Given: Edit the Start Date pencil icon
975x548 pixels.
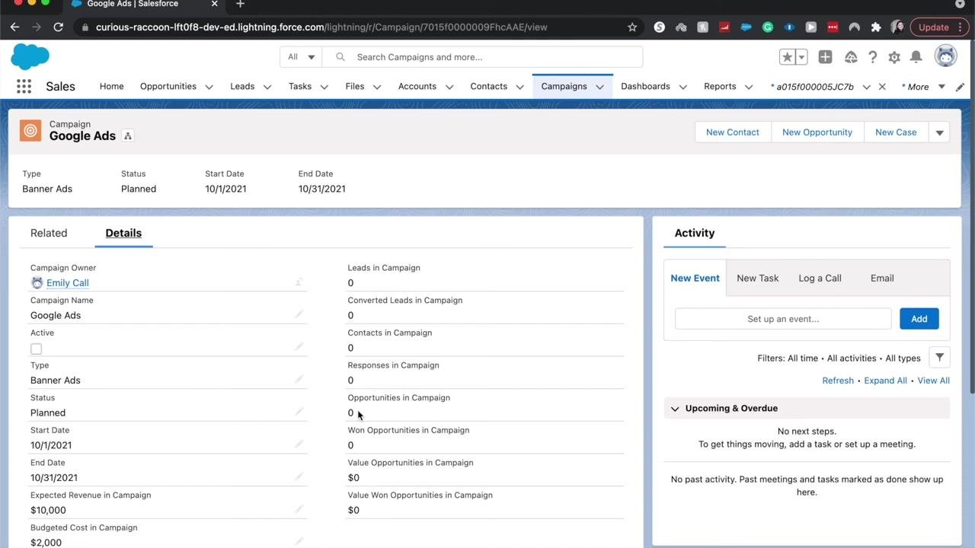Looking at the screenshot, I should click(x=299, y=444).
